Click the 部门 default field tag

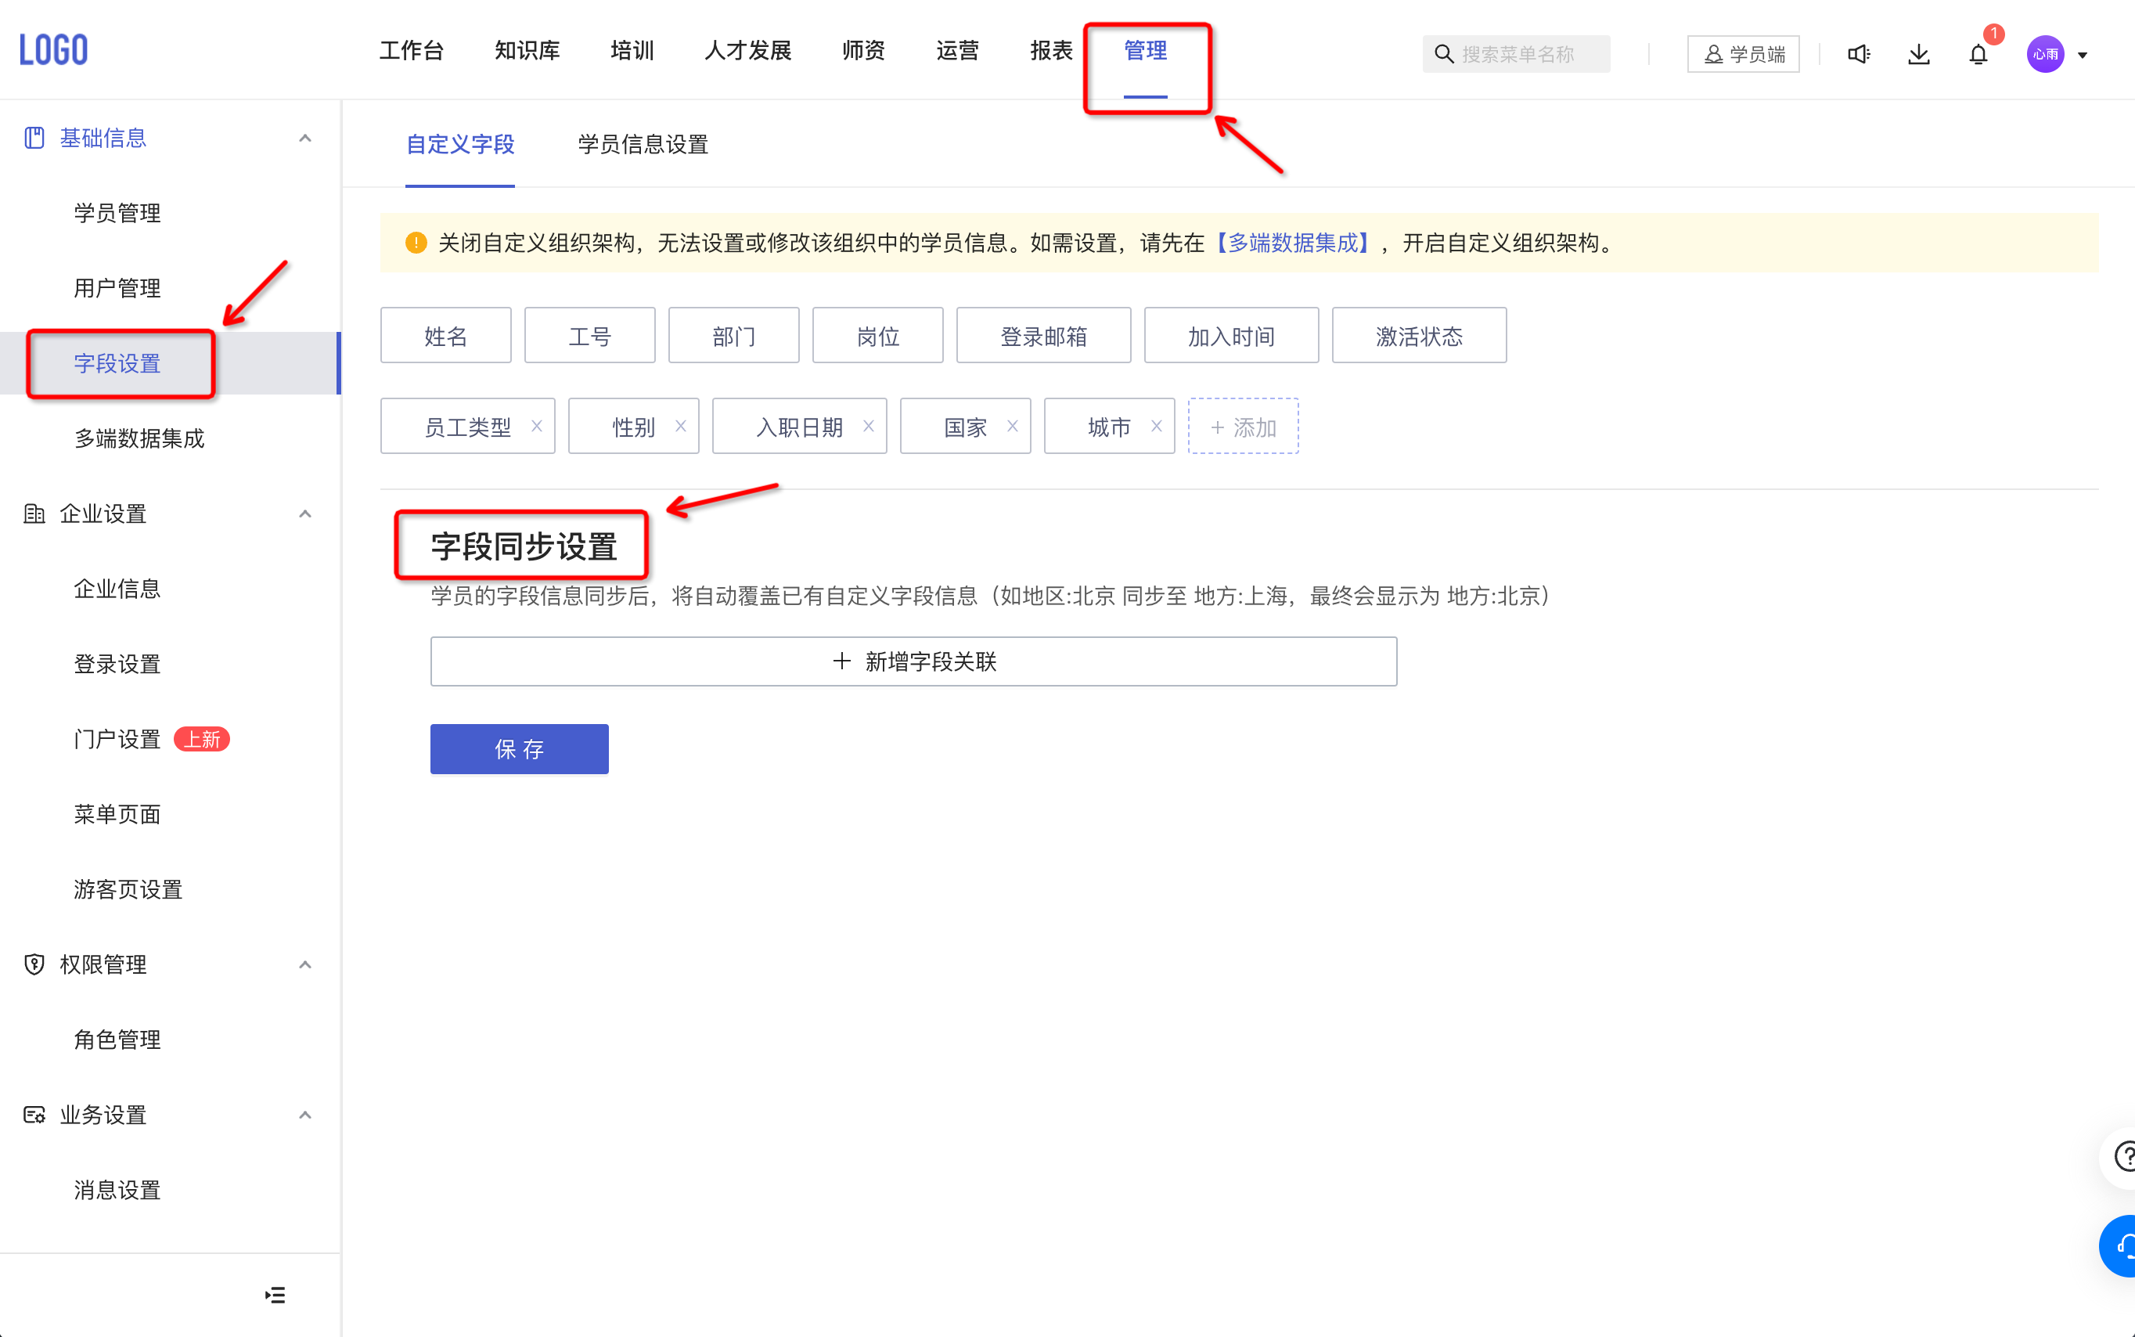[x=734, y=335]
